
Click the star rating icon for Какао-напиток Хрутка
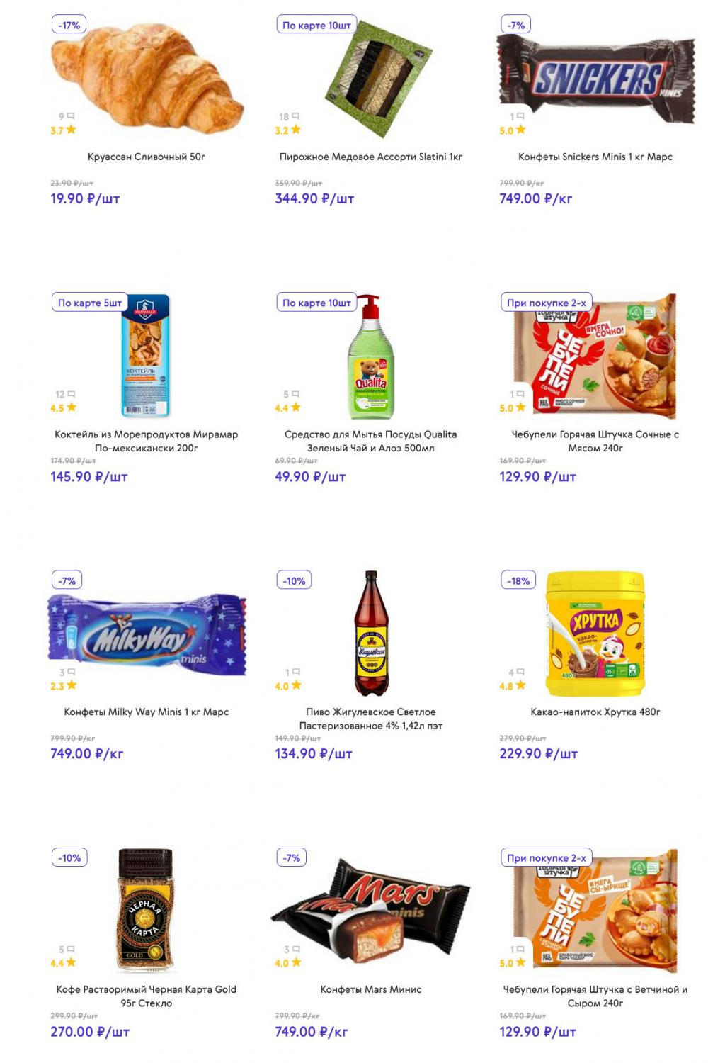click(x=520, y=685)
